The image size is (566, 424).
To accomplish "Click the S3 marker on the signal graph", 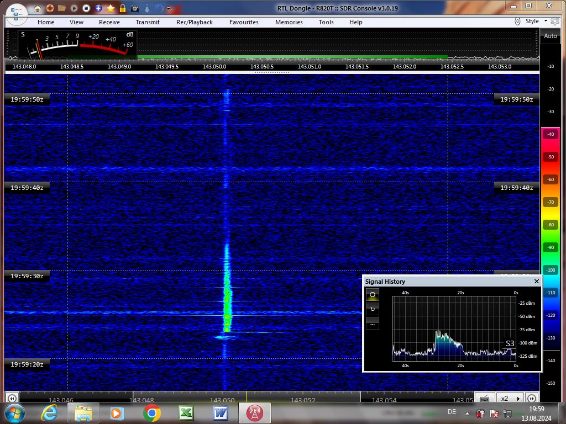I will pos(510,343).
